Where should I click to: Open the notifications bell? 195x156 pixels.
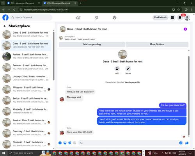tap(180, 18)
